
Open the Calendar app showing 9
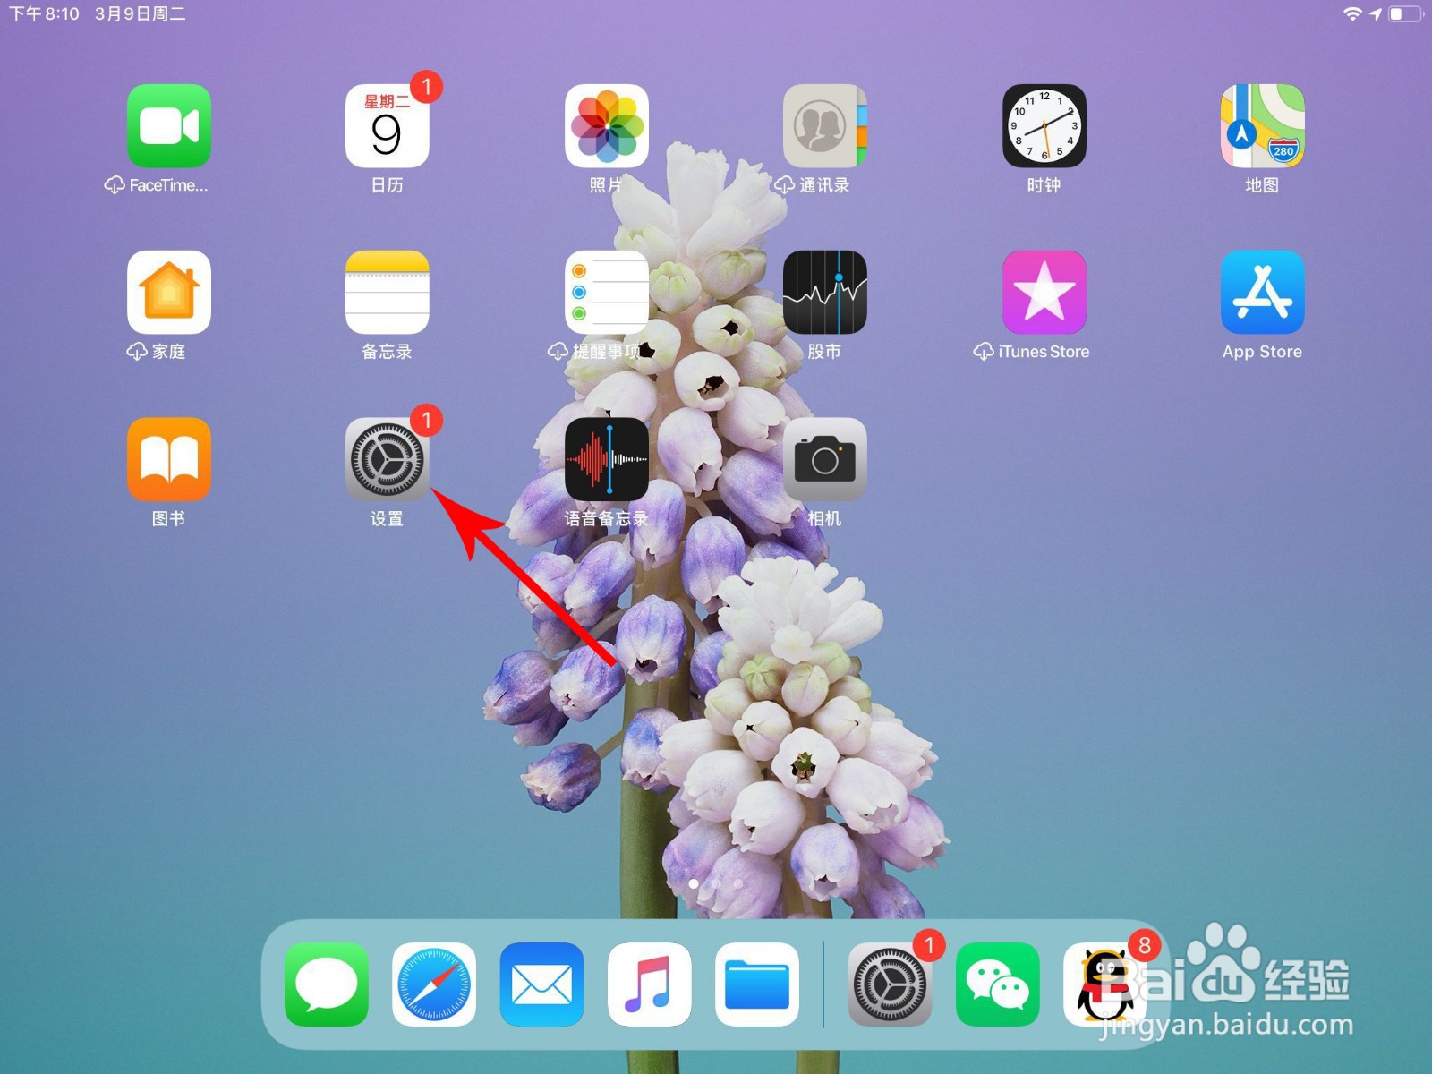click(x=387, y=125)
